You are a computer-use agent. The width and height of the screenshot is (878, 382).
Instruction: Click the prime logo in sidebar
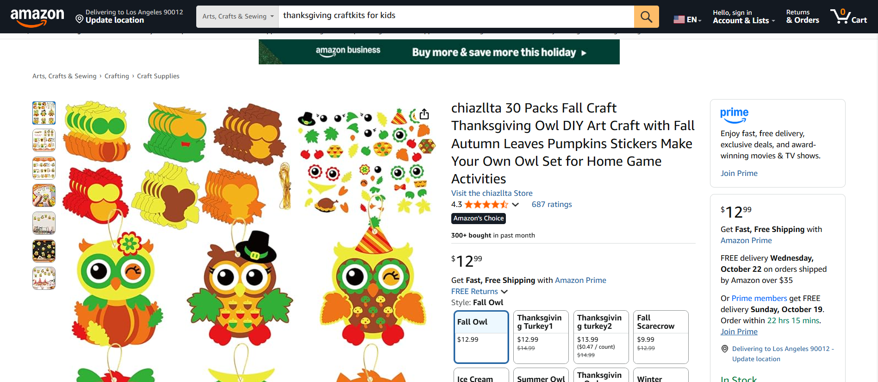tap(734, 115)
